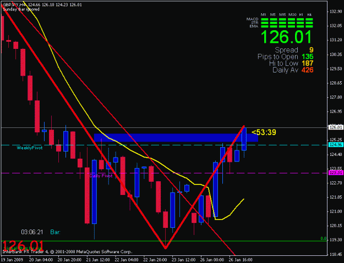Click the 03:06:21 clock readout
This screenshot has height=263, width=344.
[32, 232]
